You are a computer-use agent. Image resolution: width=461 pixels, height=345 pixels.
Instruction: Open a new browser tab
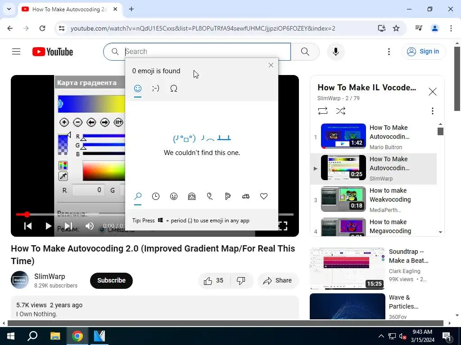pos(131,9)
